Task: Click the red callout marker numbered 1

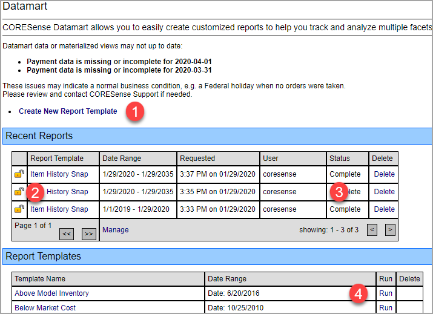Action: click(x=136, y=111)
